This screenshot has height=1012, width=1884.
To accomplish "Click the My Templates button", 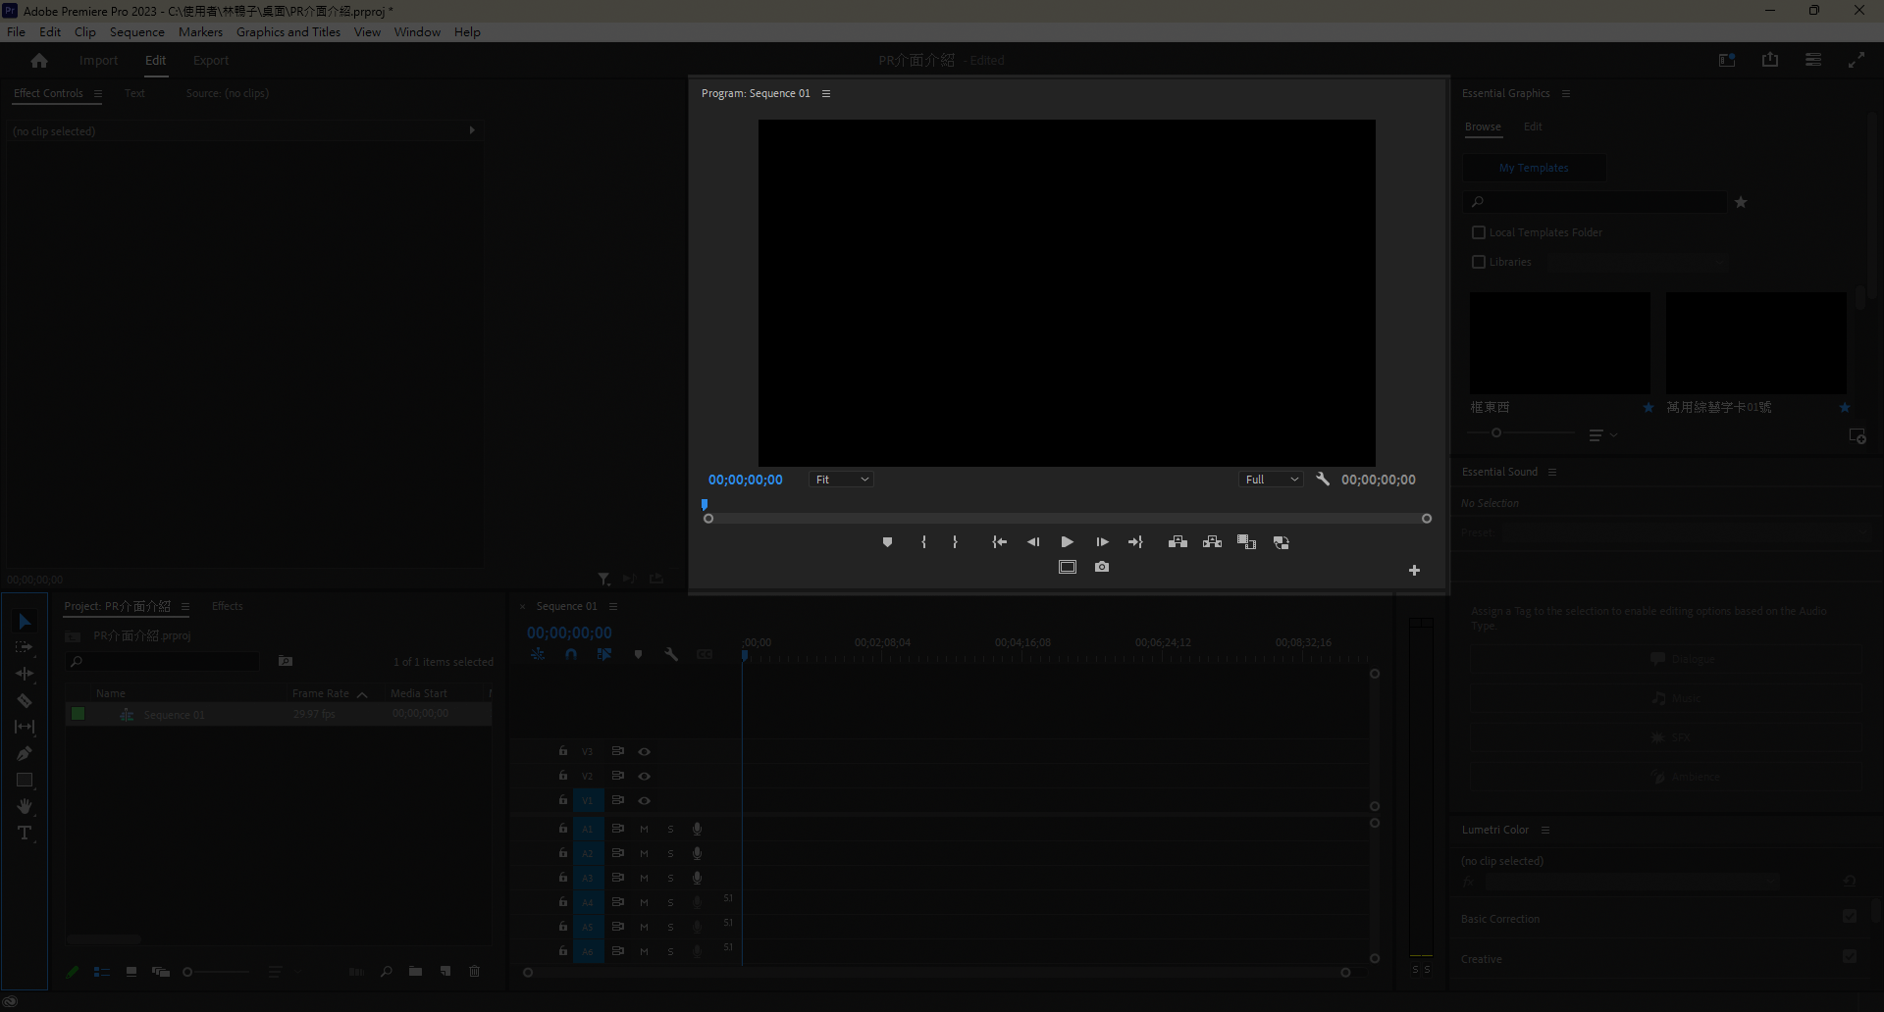I will pos(1533,168).
